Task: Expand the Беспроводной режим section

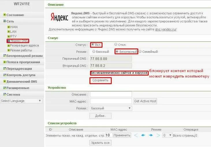Action: pos(25,56)
